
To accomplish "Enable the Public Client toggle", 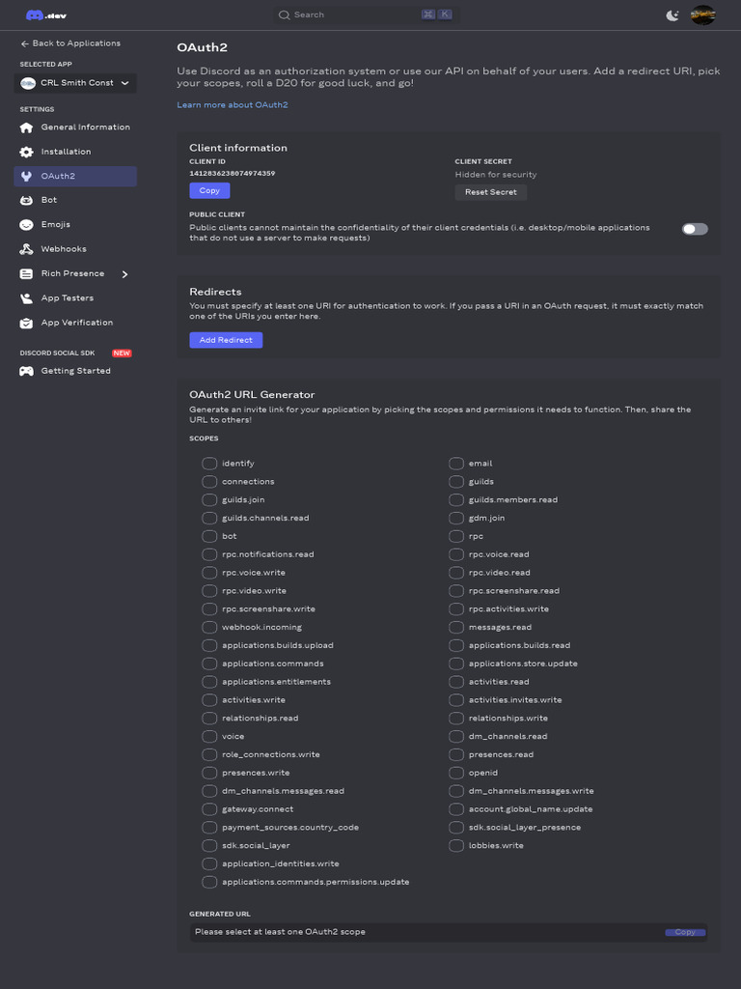I will [x=695, y=229].
